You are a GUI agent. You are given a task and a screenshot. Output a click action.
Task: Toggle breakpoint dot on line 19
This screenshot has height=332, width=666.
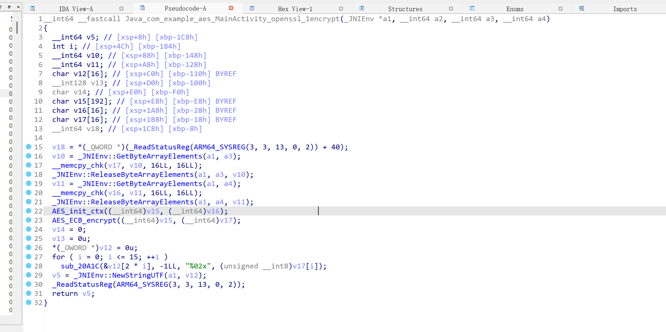(x=29, y=183)
